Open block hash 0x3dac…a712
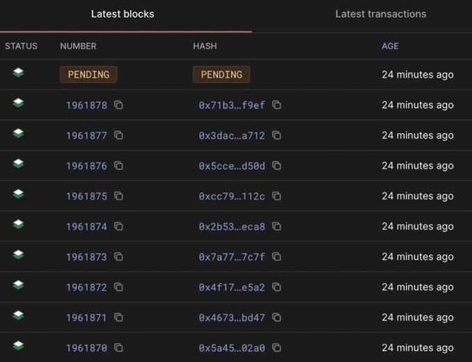472x362 pixels. 232,135
